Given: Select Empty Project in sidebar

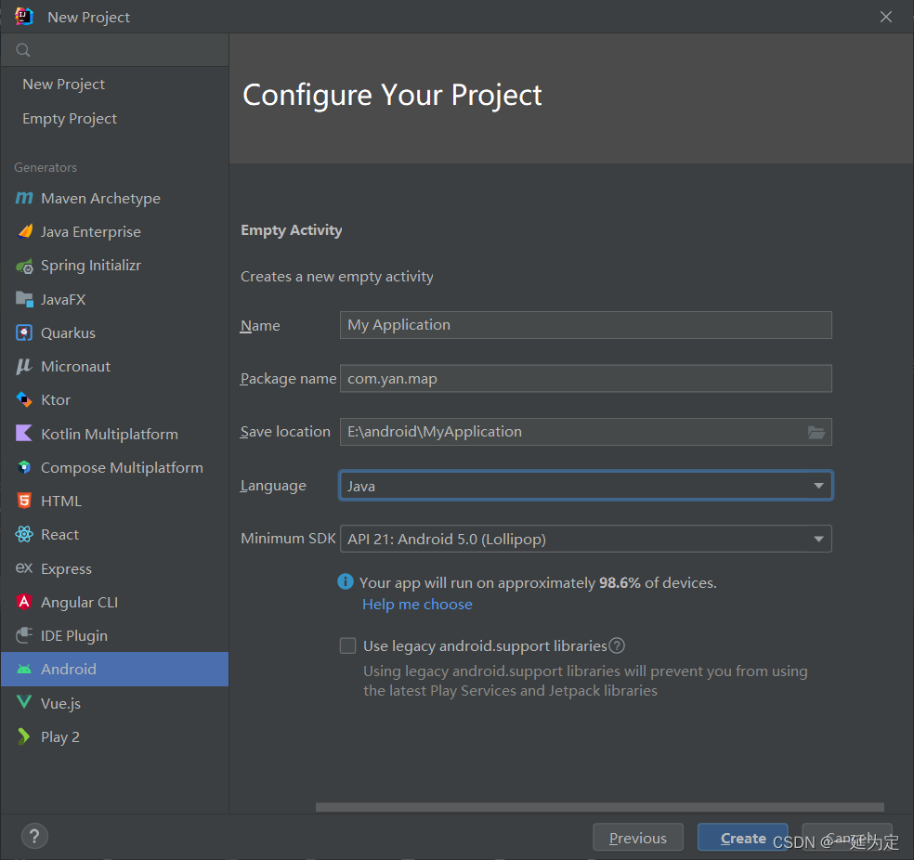Looking at the screenshot, I should 70,119.
